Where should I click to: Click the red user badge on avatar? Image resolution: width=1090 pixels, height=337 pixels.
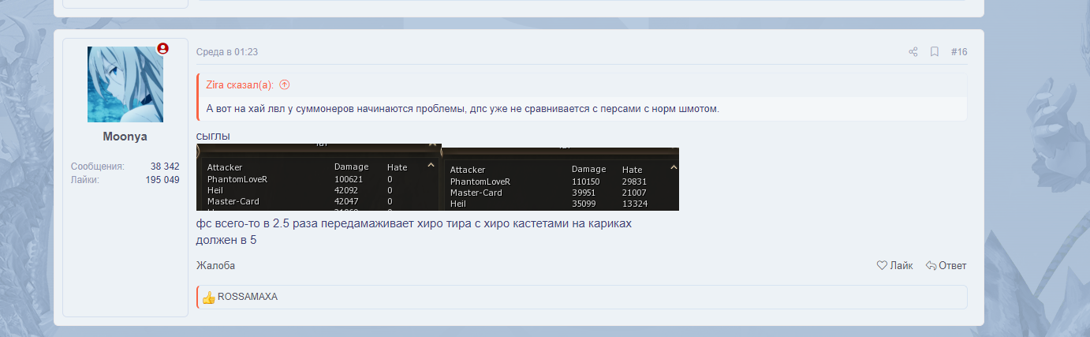[x=162, y=48]
